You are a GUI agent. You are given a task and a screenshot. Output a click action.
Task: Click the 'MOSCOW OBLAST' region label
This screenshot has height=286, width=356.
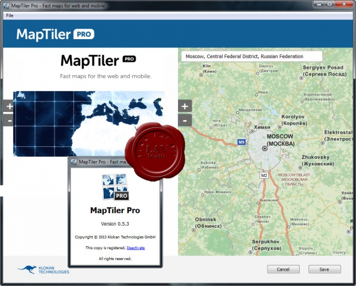click(294, 179)
